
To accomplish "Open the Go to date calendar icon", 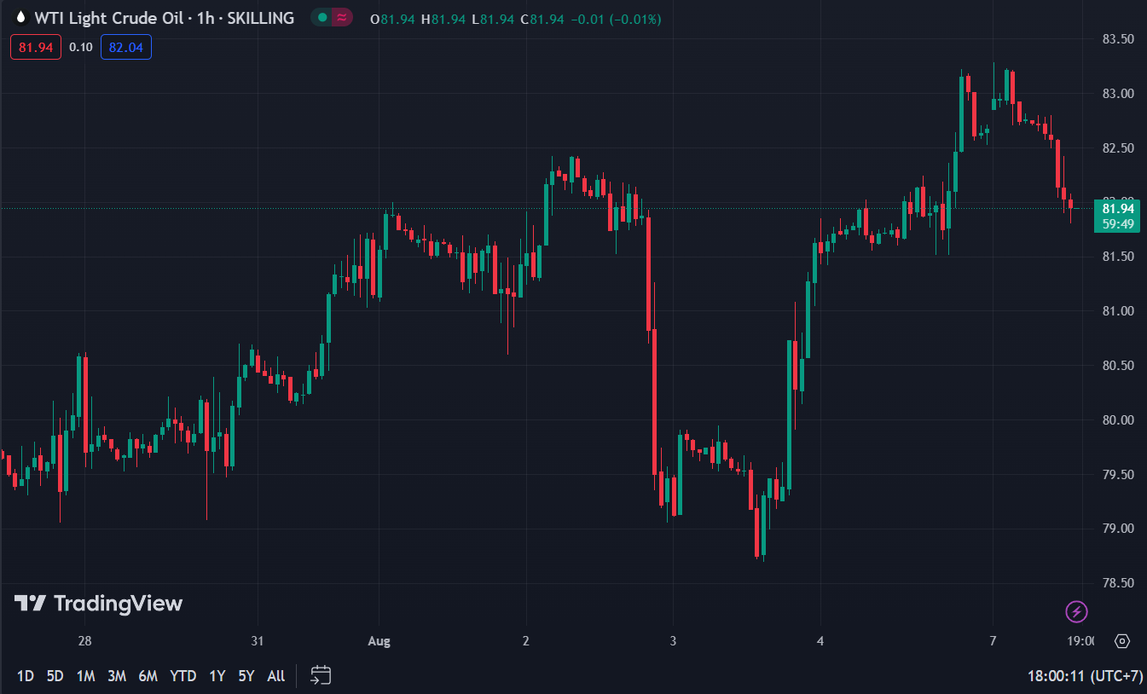I will pos(321,675).
